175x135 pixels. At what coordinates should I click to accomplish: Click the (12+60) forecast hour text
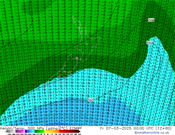tap(163, 128)
